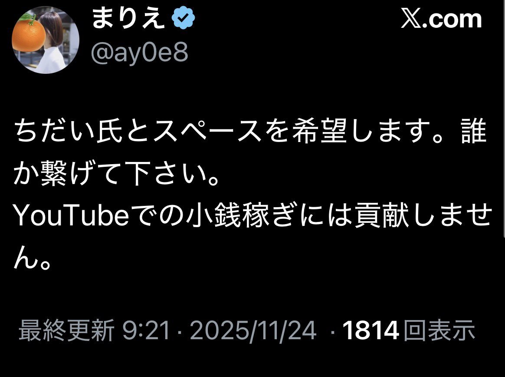Select the word YouTube in the post
505x377 pixels.
point(71,216)
